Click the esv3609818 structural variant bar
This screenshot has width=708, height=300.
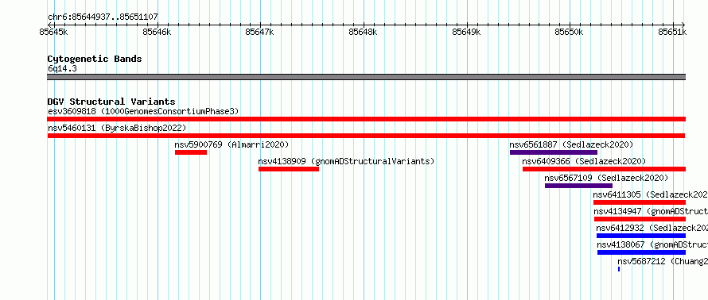tap(366, 119)
